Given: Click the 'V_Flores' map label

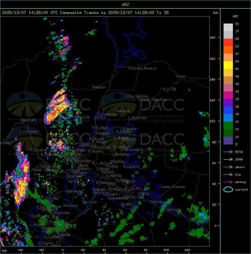Looking at the screenshot, I should pyautogui.click(x=46, y=243).
